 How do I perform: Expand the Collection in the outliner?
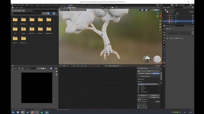tap(166, 12)
